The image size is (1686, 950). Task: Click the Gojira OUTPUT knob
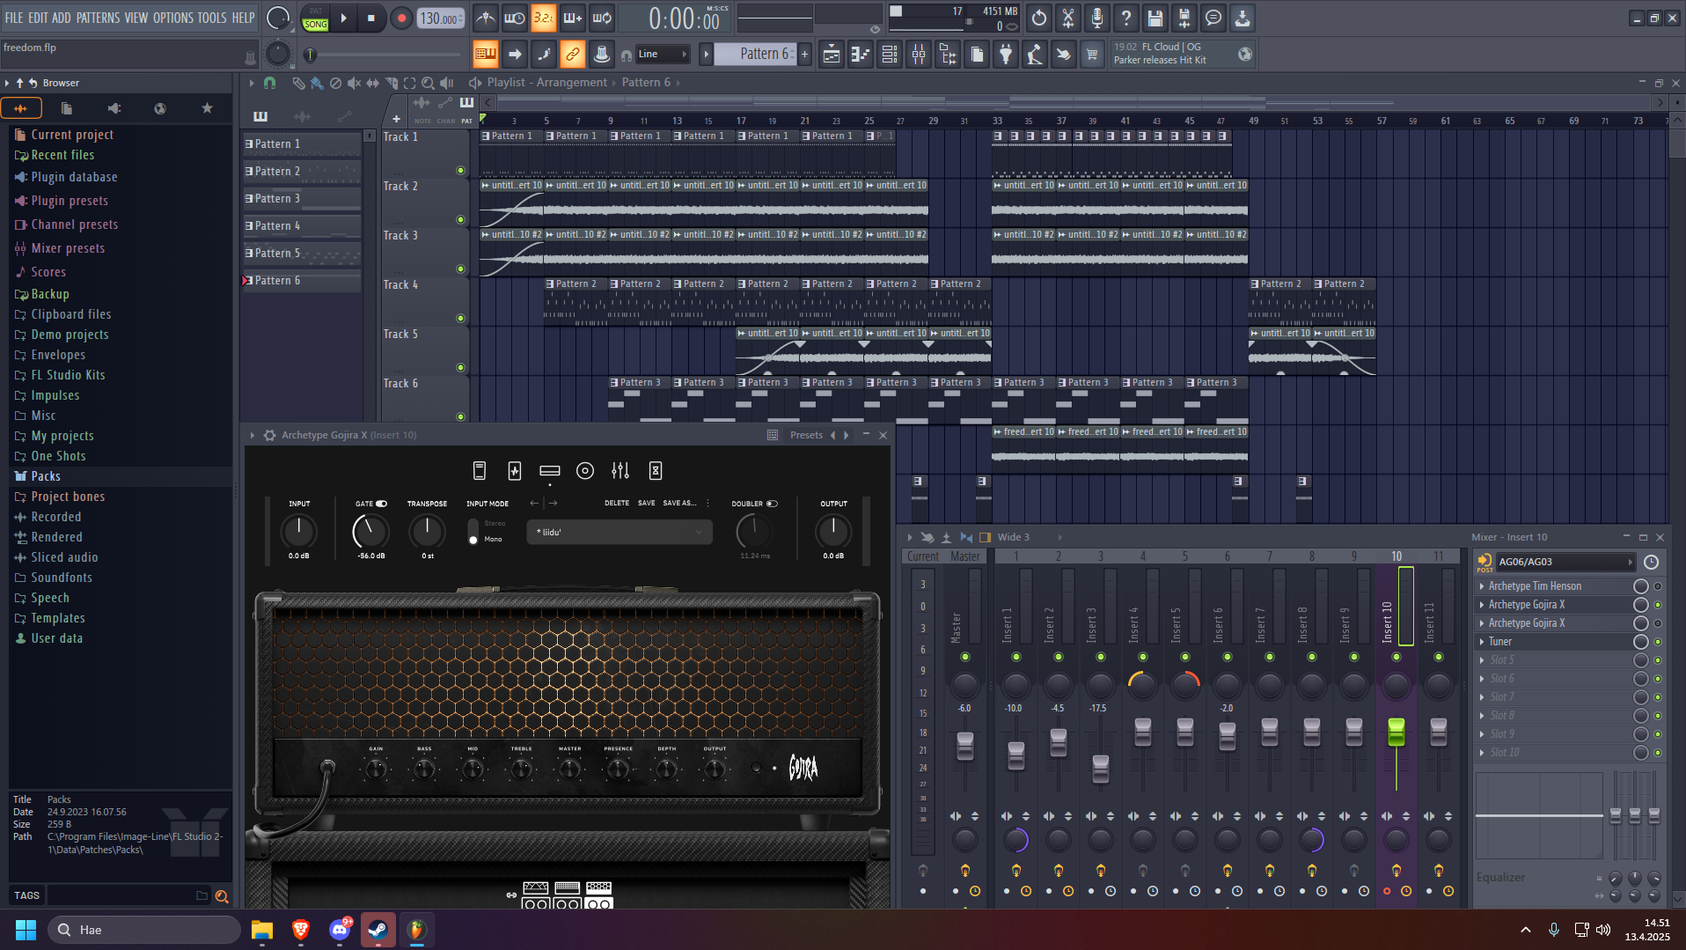(x=833, y=531)
